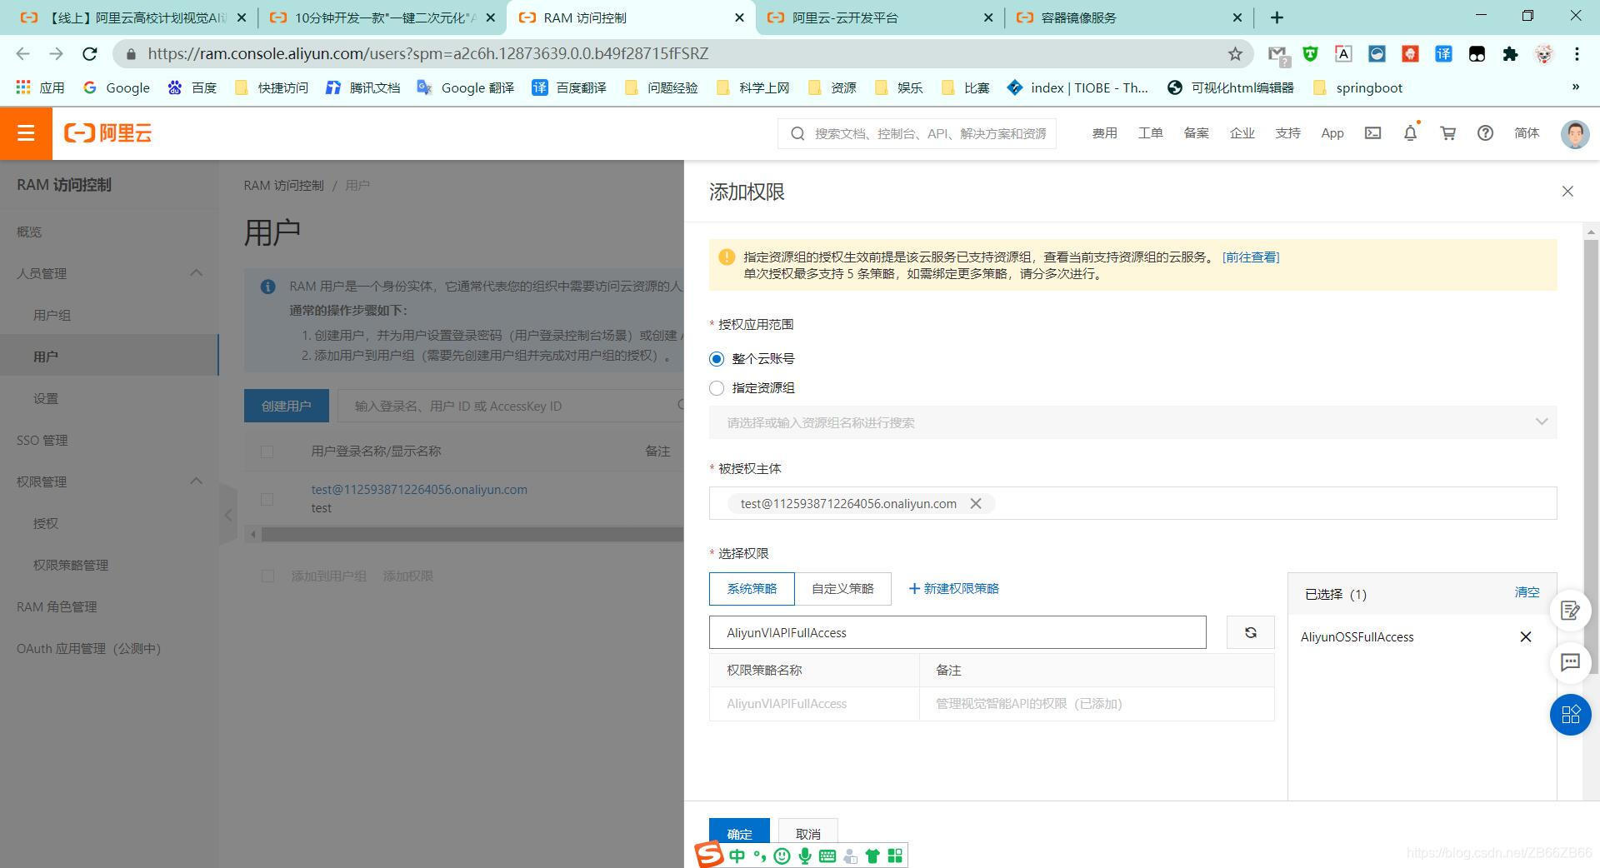Close the 添加权限 panel

click(x=1567, y=192)
